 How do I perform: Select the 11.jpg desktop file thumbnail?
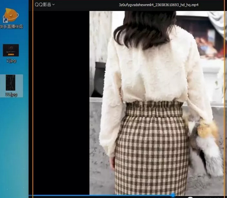[10, 83]
